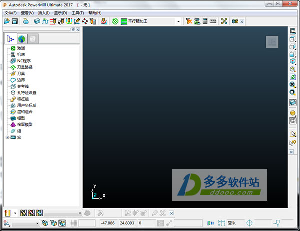300x231 pixels.
Task: Switch to the recycle bin tab
Action: click(33, 39)
